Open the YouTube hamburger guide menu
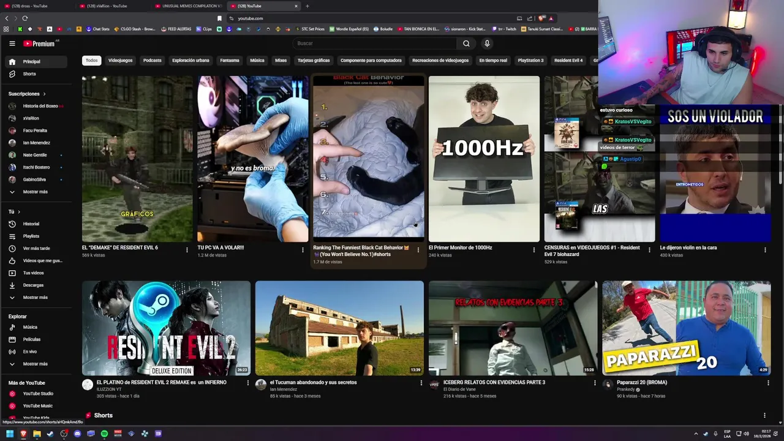 pyautogui.click(x=12, y=43)
